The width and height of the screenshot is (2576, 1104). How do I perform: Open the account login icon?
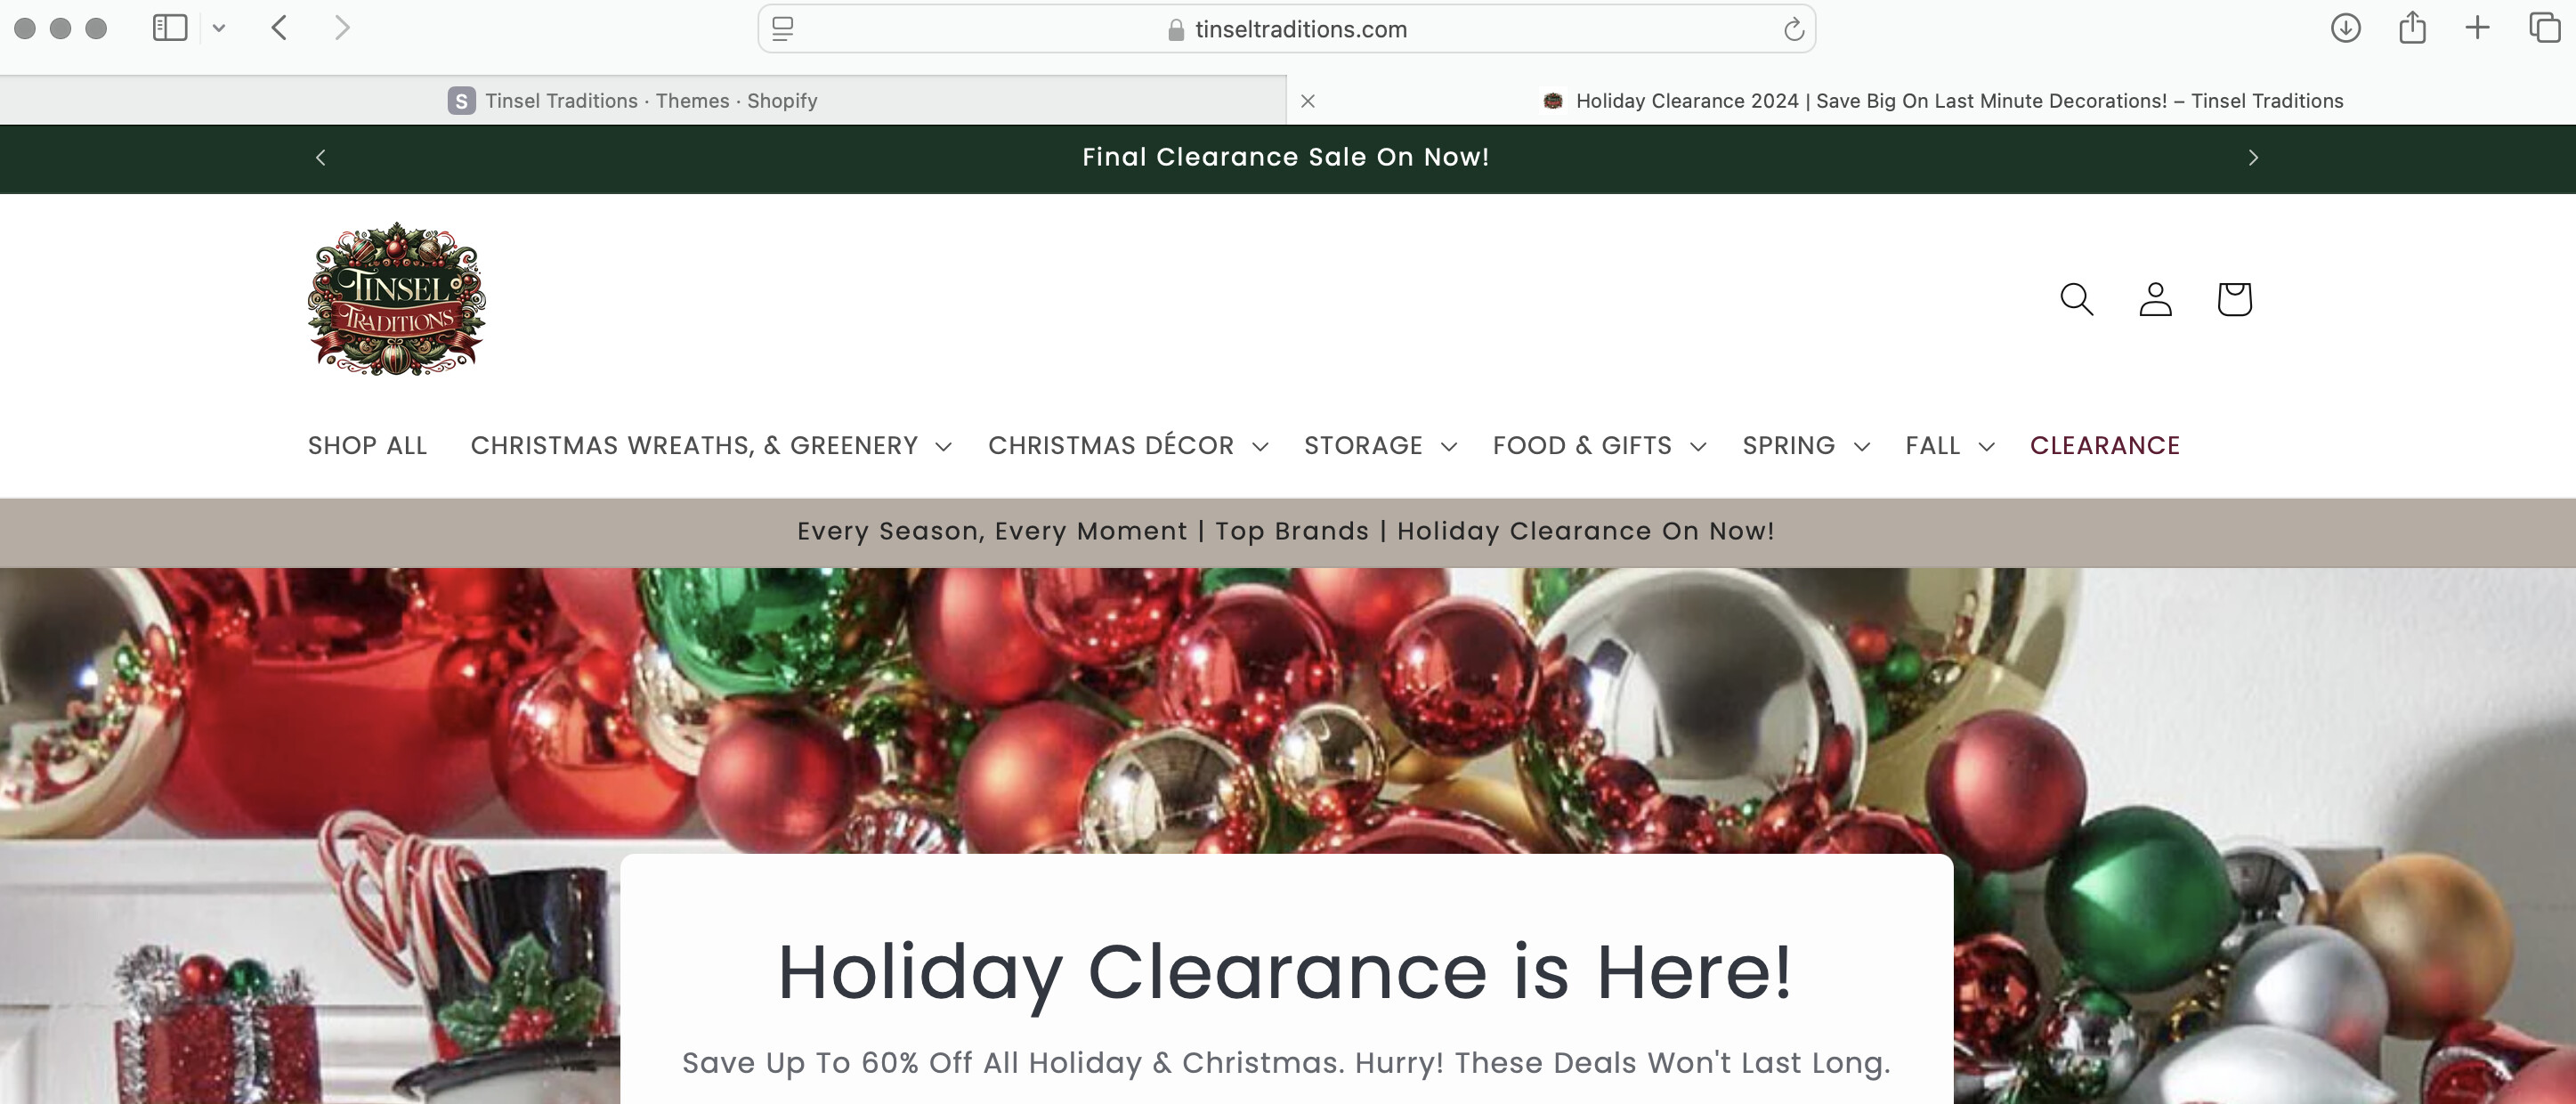click(x=2155, y=299)
